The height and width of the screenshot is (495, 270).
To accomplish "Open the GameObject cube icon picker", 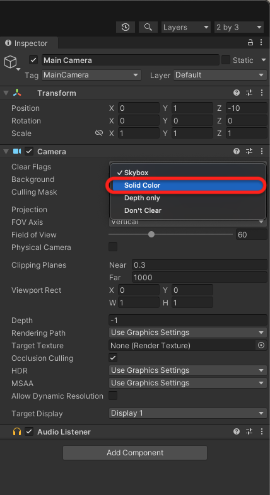I will tap(11, 62).
